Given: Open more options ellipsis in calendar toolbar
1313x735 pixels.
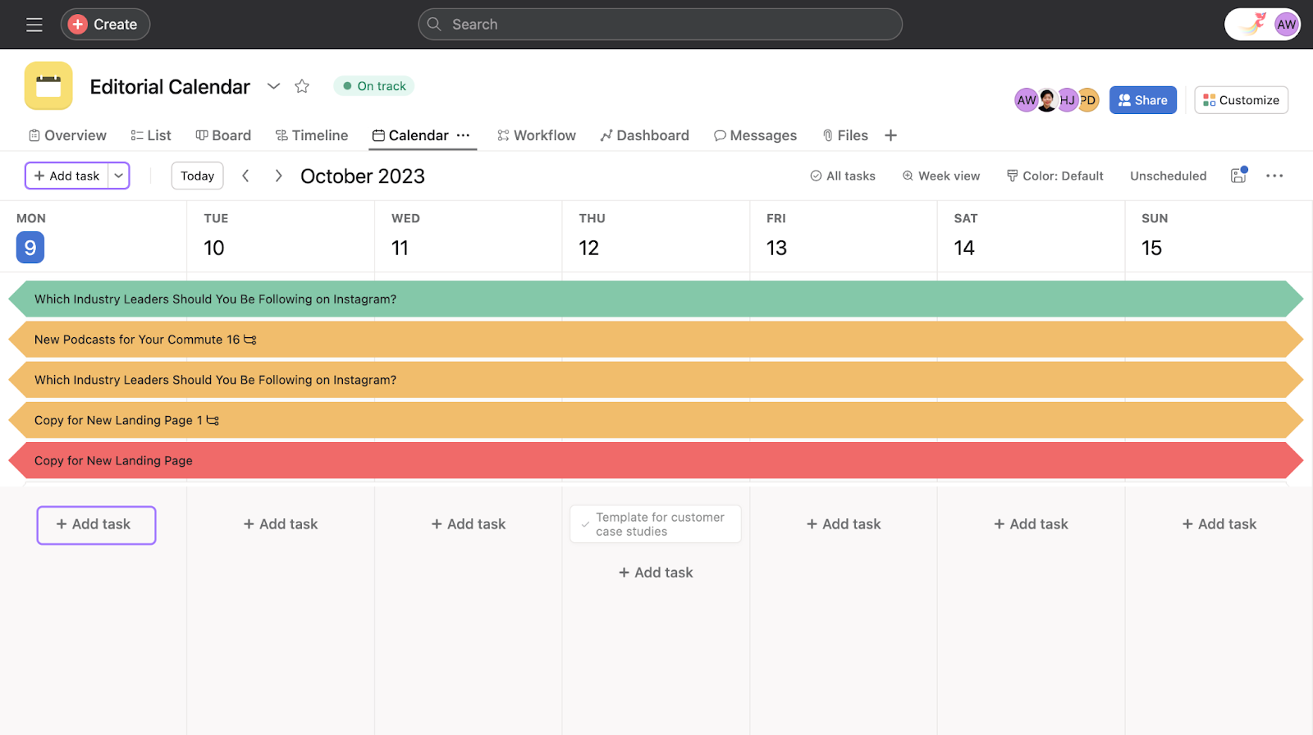Looking at the screenshot, I should tap(1274, 176).
